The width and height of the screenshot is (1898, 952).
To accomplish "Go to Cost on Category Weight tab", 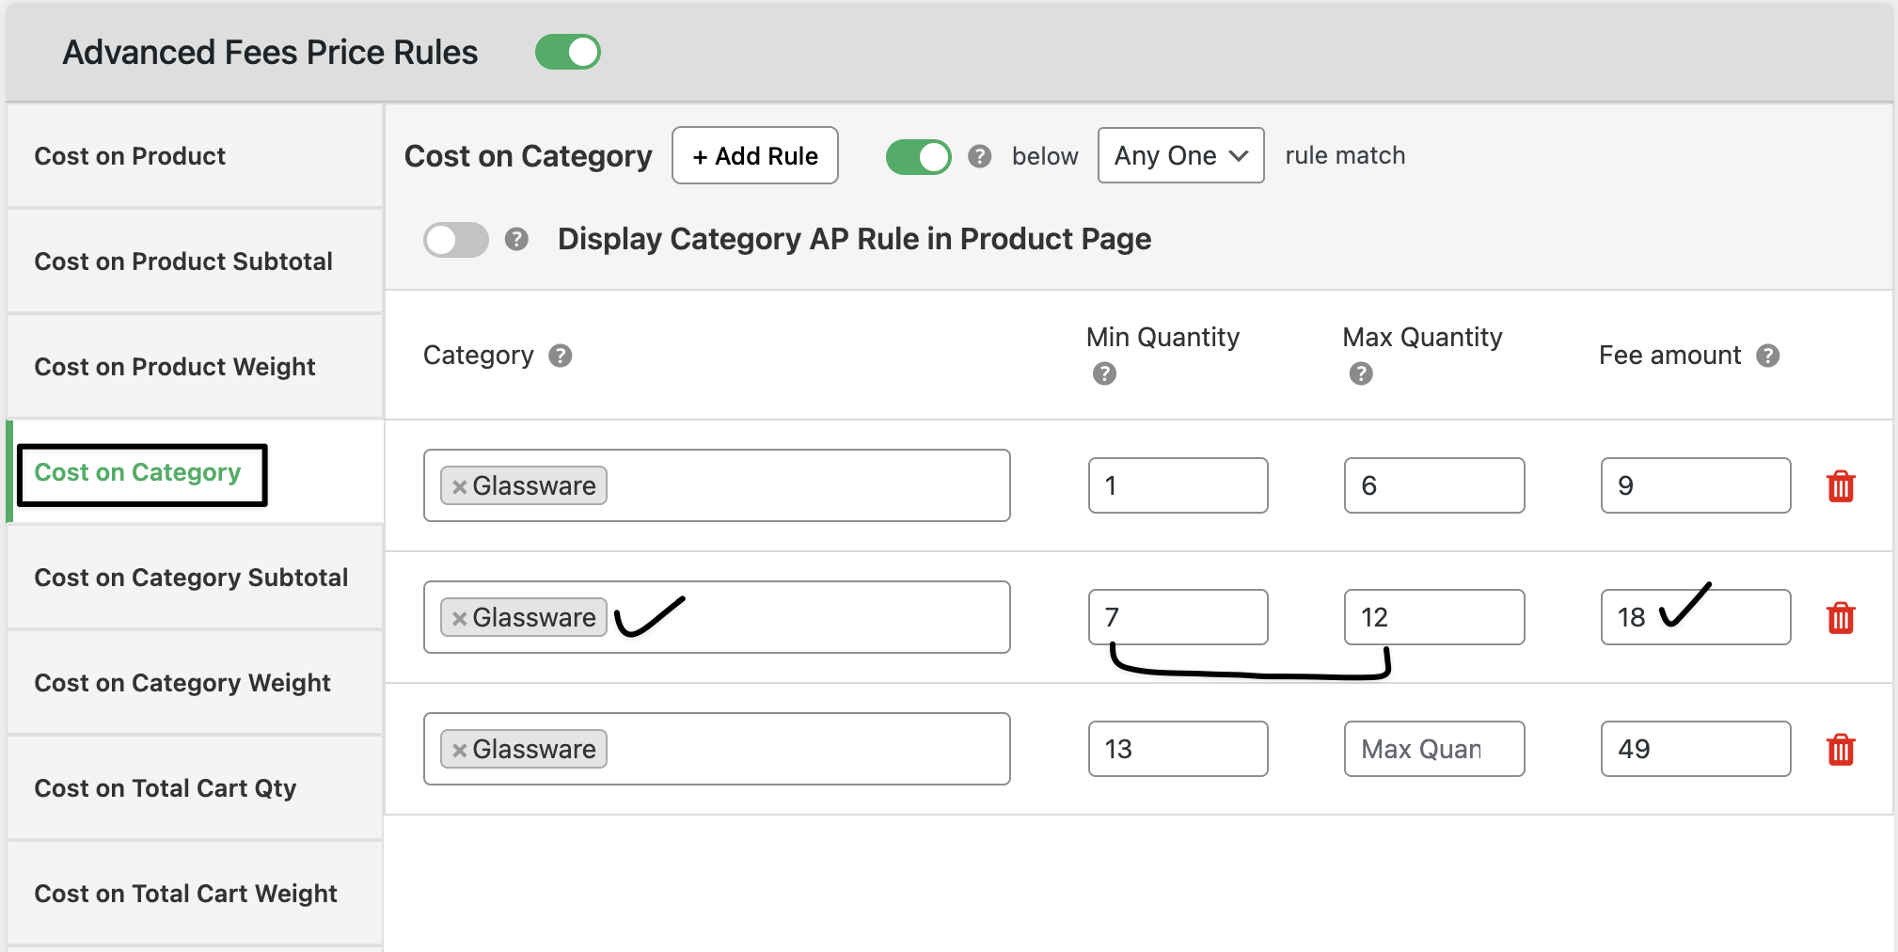I will pos(182,683).
